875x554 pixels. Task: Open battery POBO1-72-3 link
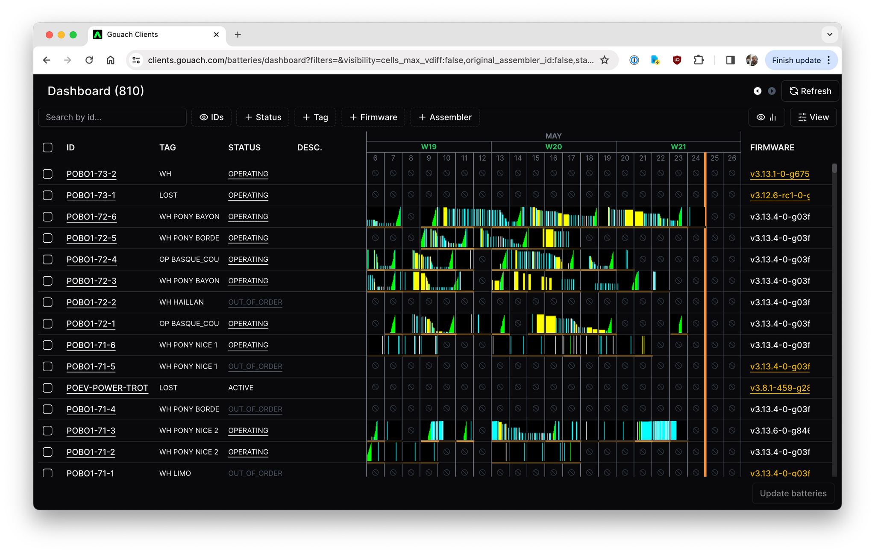click(91, 281)
